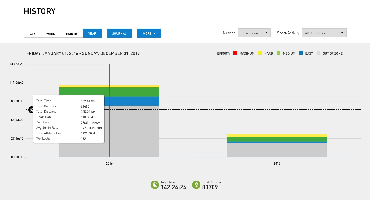This screenshot has width=370, height=200.
Task: Click the blue Easy effort legend swatch
Action: click(301, 53)
